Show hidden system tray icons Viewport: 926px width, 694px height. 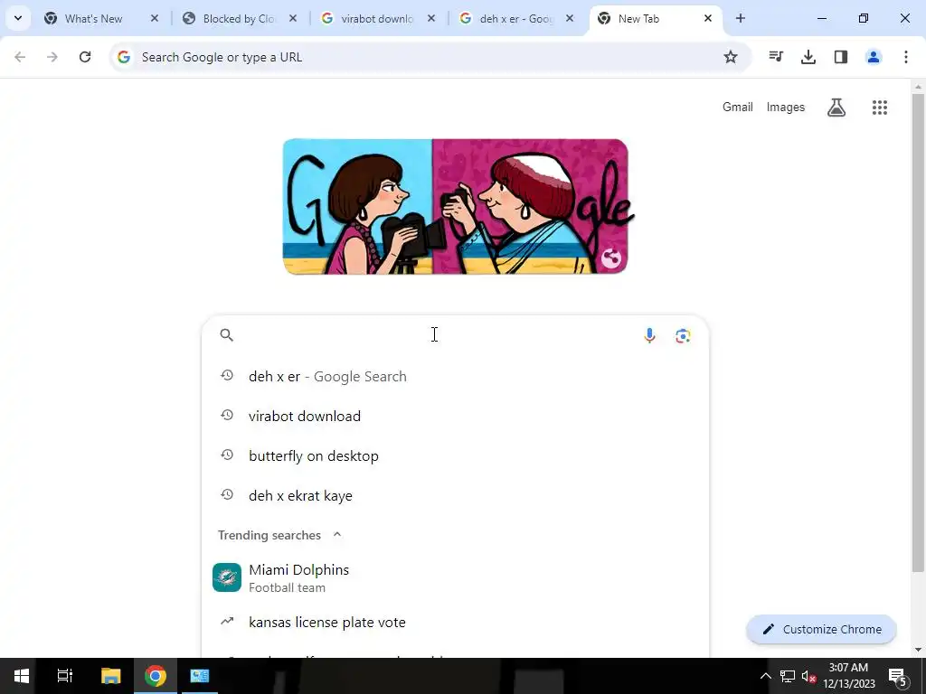[x=765, y=676]
